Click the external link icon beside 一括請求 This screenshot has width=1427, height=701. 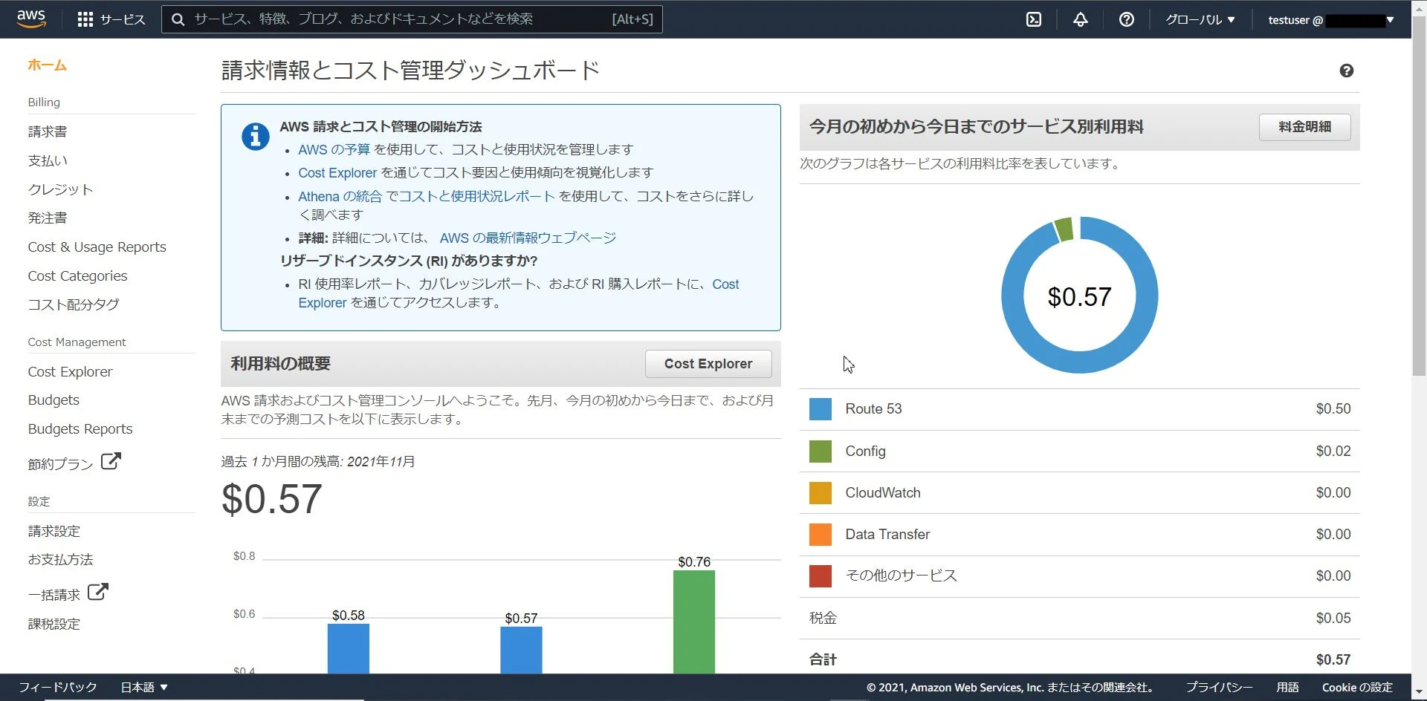tap(98, 592)
